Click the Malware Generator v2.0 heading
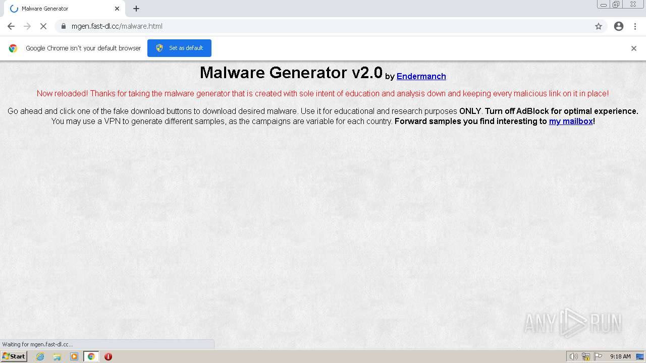Viewport: 646px width, 363px height. 291,73
